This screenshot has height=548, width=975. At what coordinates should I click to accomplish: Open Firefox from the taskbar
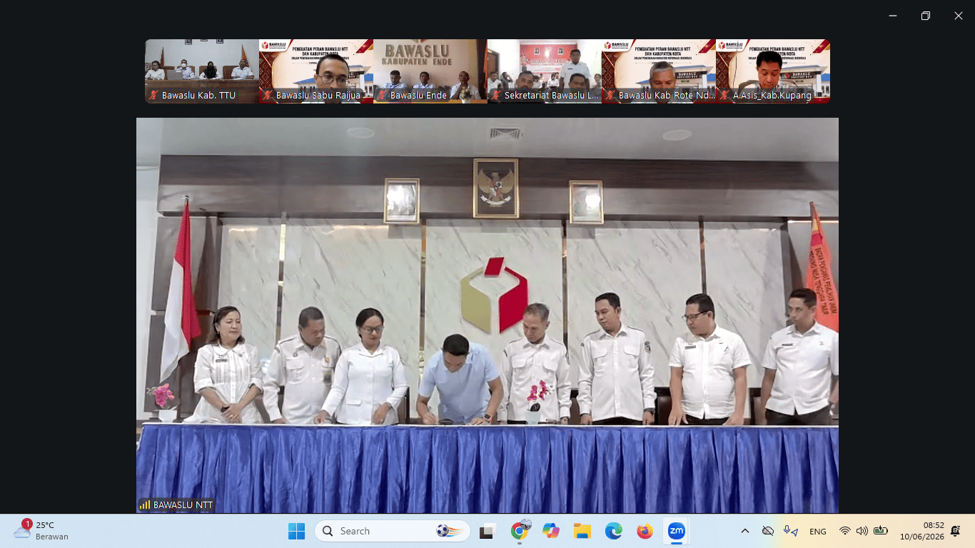[x=645, y=531]
